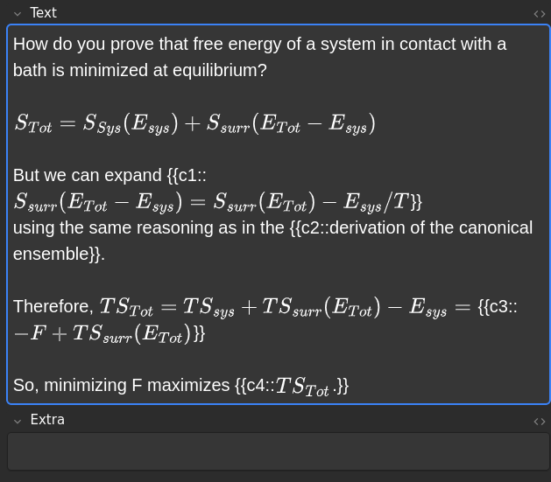Click the word 'Therefore,'
This screenshot has height=482, width=551.
(53, 307)
